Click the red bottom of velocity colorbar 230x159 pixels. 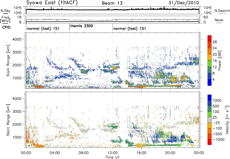pyautogui.click(x=210, y=142)
